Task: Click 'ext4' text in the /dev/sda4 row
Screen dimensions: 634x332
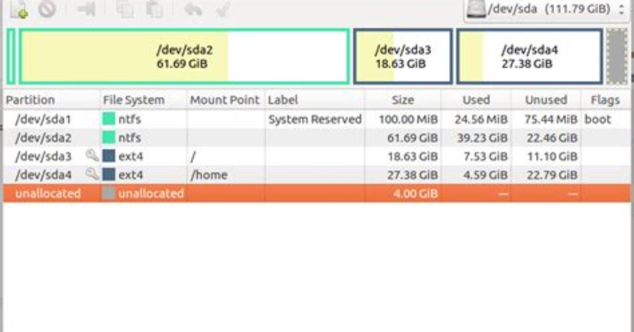Action: click(x=130, y=175)
